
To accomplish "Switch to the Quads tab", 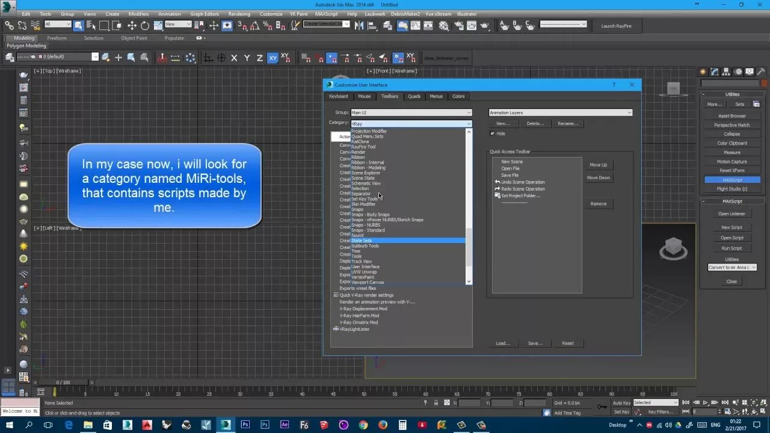I will pos(414,96).
